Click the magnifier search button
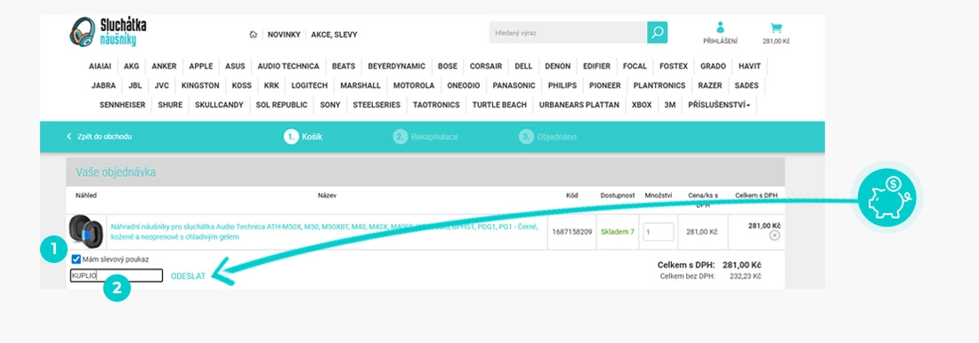979x343 pixels. pos(657,32)
